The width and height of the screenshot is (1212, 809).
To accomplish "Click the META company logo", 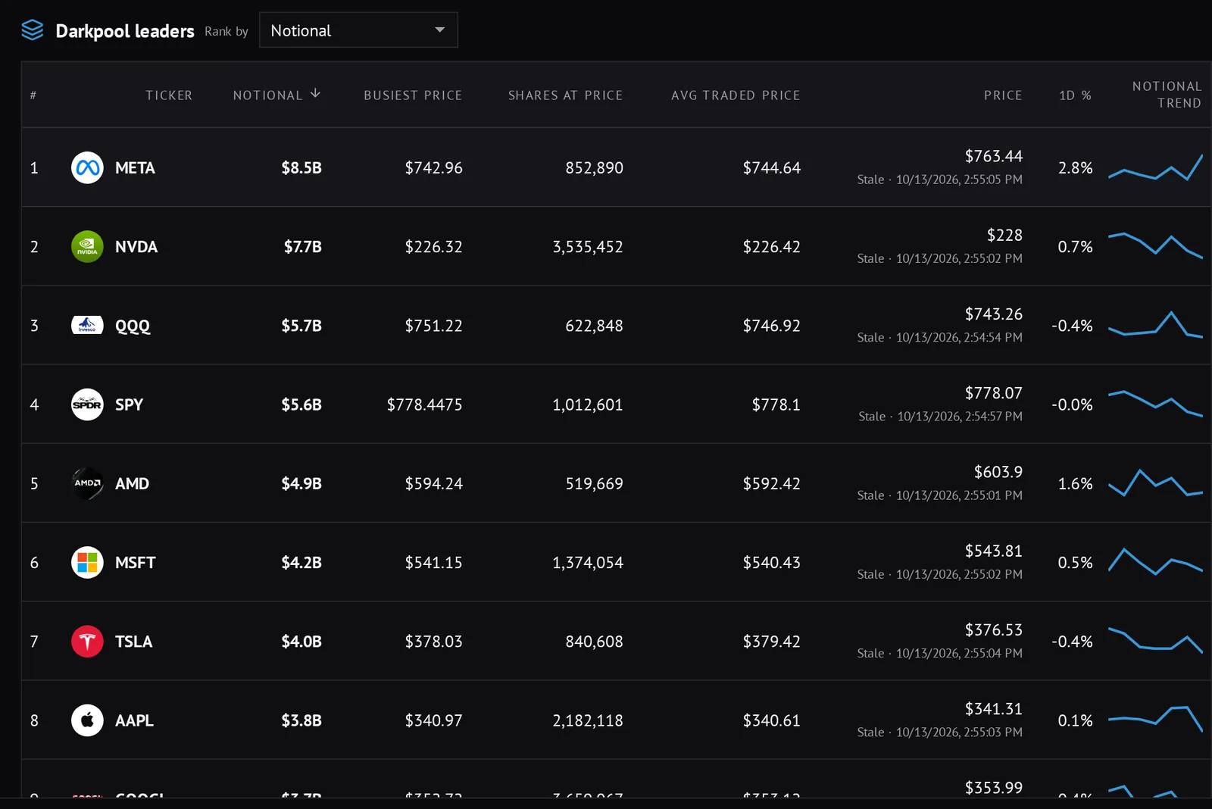I will (x=87, y=167).
